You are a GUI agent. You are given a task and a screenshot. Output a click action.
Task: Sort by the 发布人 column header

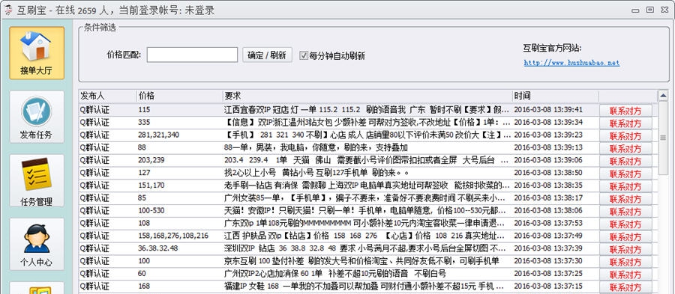[x=107, y=96]
